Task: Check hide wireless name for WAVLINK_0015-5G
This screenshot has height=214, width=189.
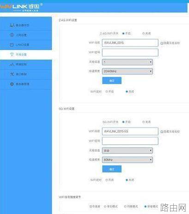Action: [162, 132]
